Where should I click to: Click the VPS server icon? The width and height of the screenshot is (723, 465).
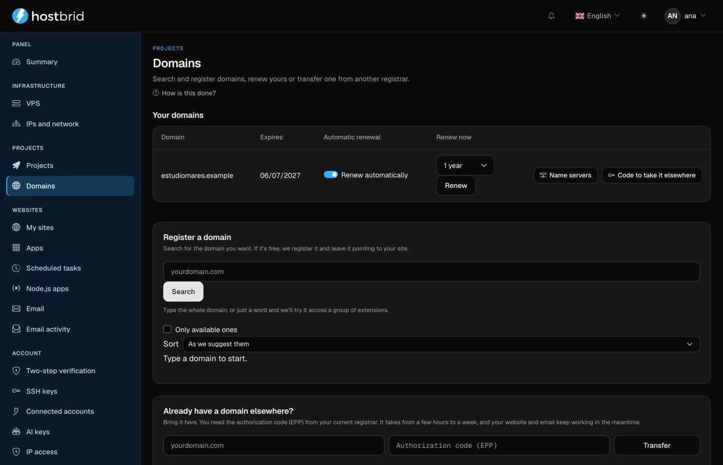pyautogui.click(x=16, y=103)
